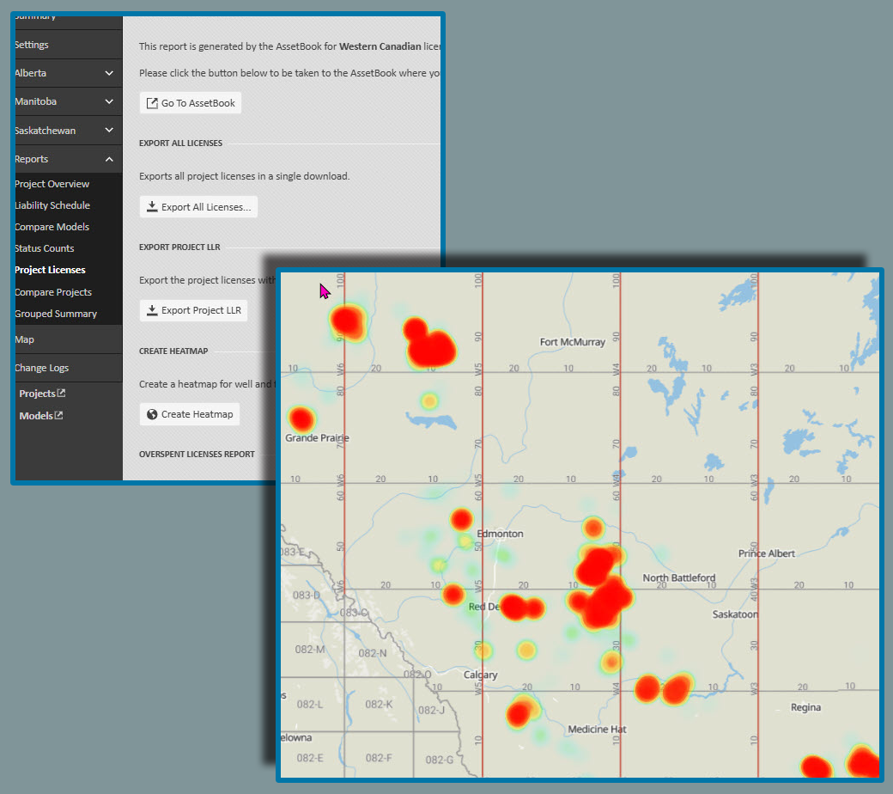Open Change Logs in the sidebar
The width and height of the screenshot is (893, 794).
click(41, 368)
